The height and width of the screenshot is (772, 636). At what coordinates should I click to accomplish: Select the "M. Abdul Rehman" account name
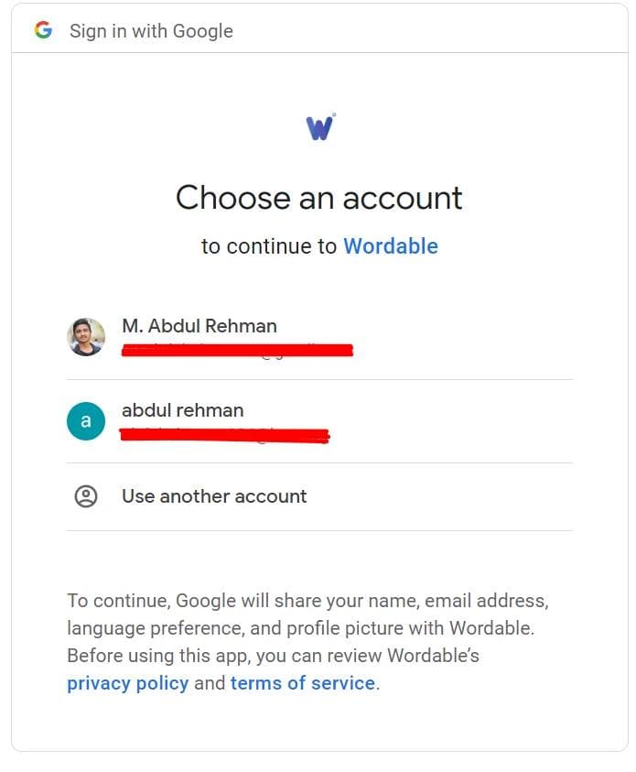point(199,326)
